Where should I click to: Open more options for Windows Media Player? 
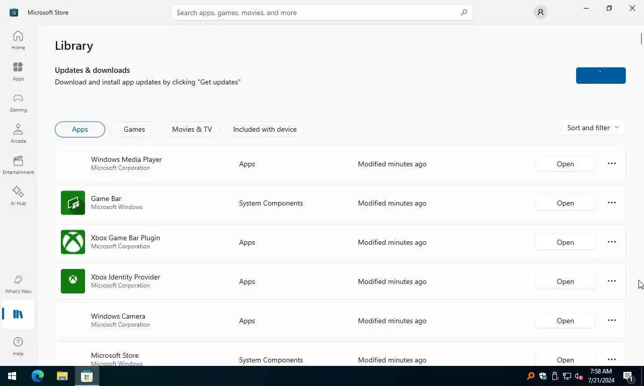612,163
